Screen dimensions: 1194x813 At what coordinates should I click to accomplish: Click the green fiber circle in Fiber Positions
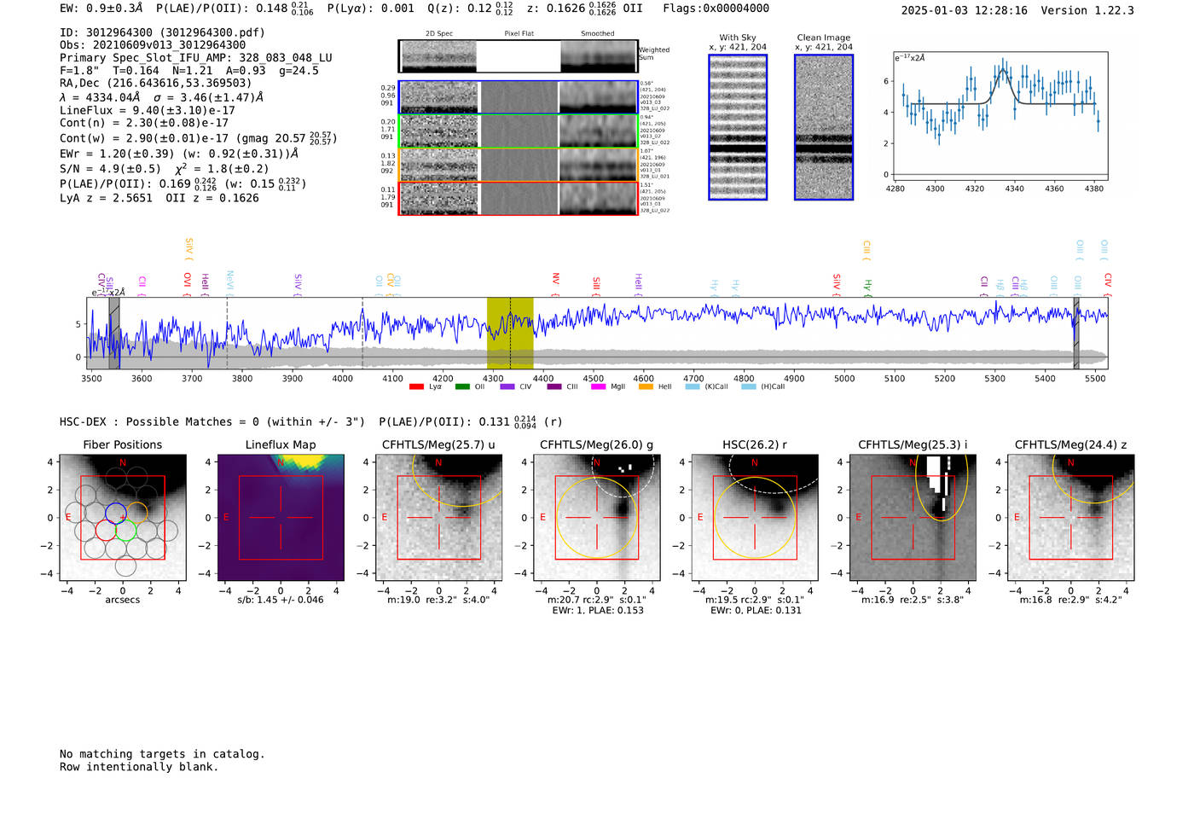126,531
